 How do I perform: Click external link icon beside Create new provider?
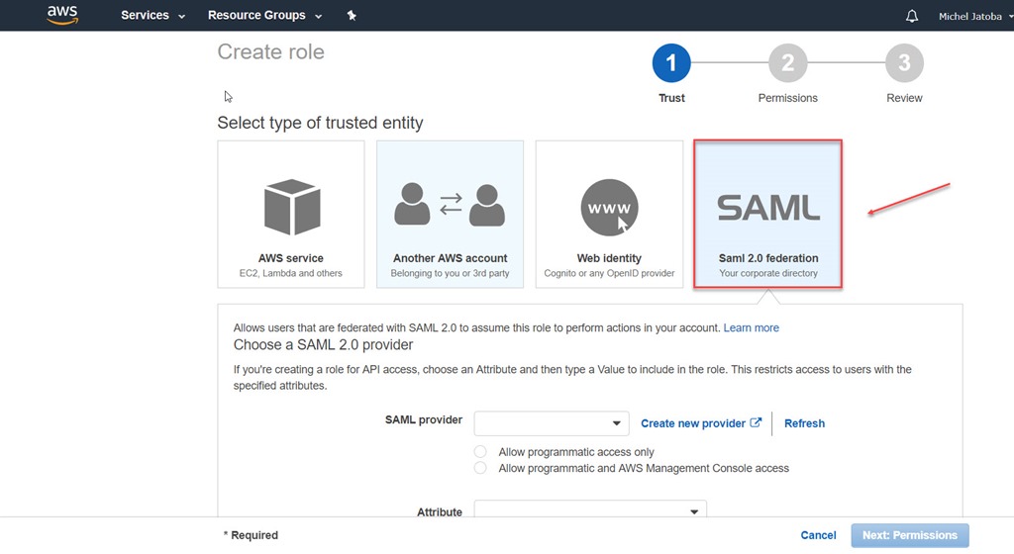(756, 423)
